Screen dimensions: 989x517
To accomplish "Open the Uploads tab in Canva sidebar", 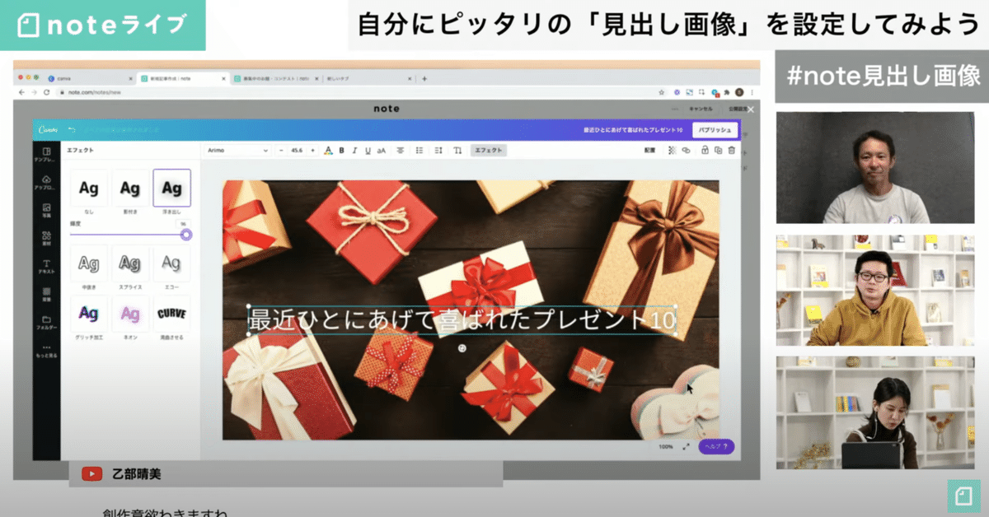I will 47,183.
